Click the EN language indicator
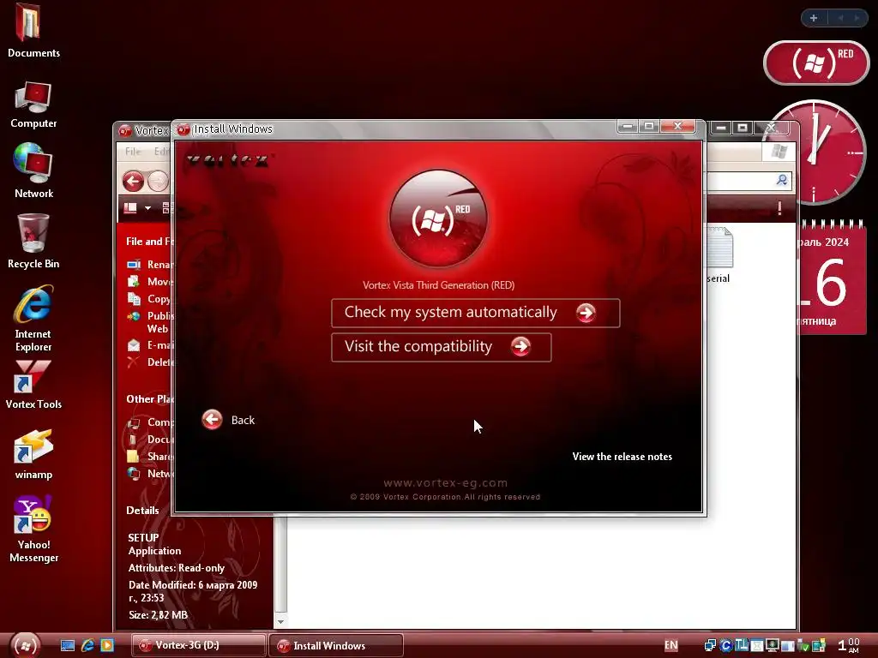 (671, 646)
